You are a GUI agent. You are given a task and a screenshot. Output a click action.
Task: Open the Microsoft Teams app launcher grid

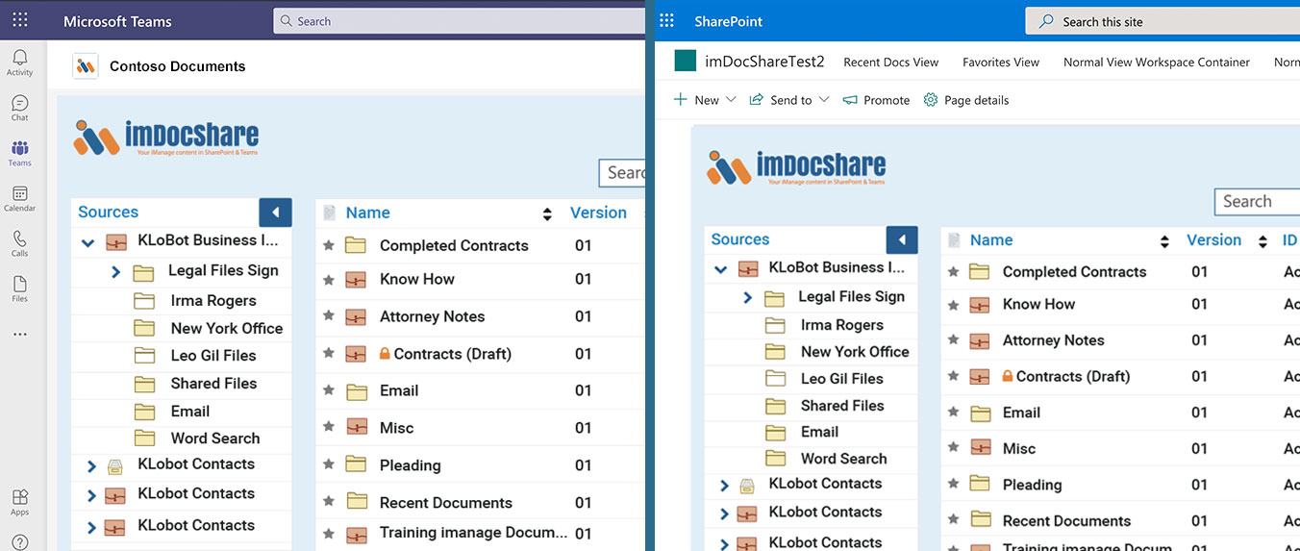click(x=20, y=20)
